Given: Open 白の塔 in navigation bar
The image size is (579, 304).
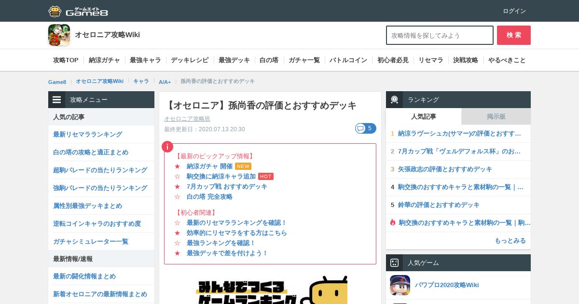Looking at the screenshot, I should point(269,60).
